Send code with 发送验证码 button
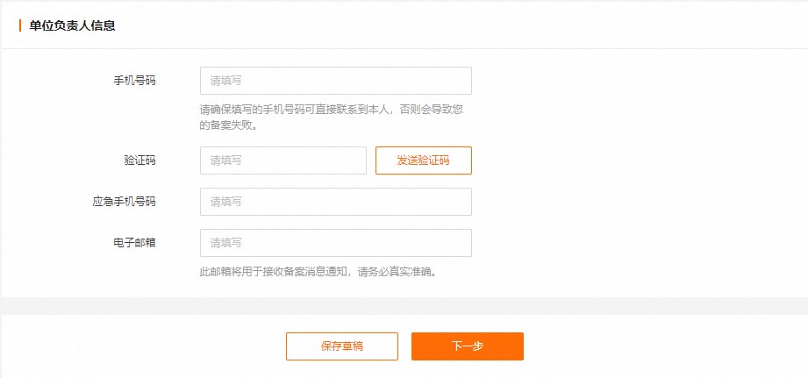This screenshot has width=808, height=378. tap(423, 160)
